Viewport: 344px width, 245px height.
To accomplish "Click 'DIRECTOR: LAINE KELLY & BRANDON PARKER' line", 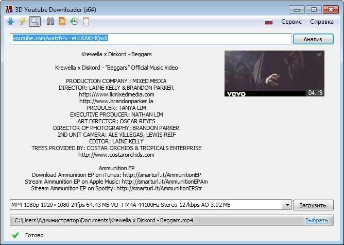I will pyautogui.click(x=116, y=88).
